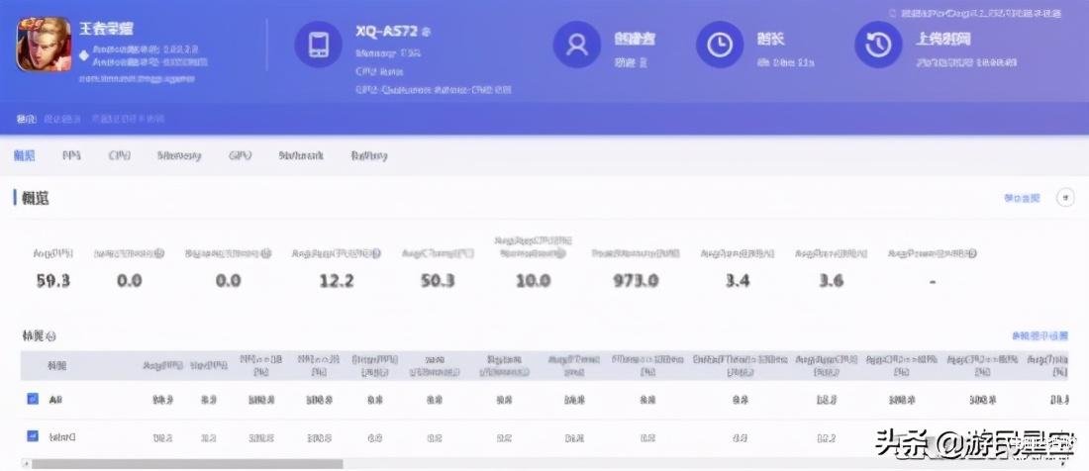The width and height of the screenshot is (1089, 471).
Task: Click the 上传时间 upload time label
Action: 942,39
